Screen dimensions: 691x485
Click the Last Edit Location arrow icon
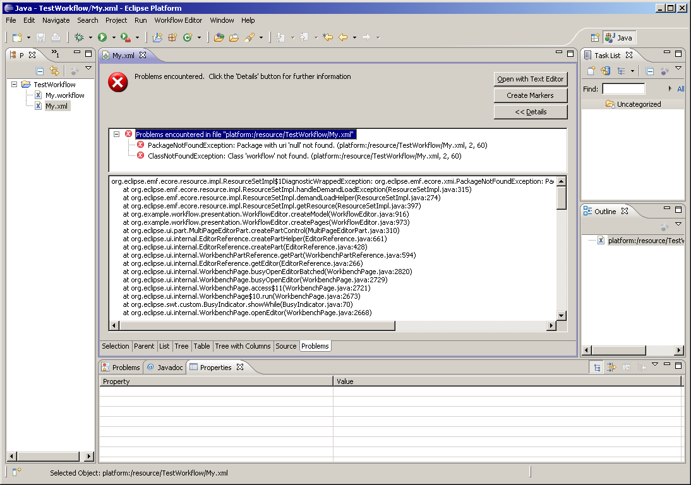(328, 38)
